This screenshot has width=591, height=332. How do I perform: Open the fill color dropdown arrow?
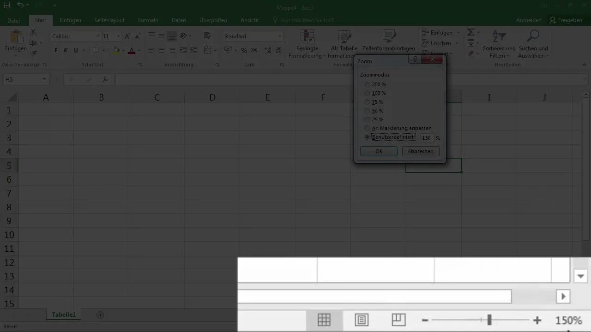[x=123, y=50]
